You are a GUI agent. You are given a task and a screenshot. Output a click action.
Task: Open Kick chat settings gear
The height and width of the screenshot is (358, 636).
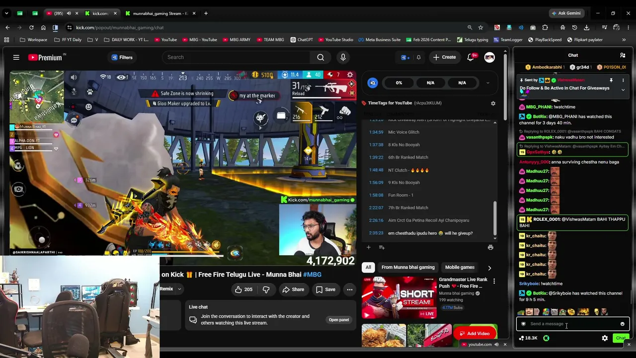(605, 338)
